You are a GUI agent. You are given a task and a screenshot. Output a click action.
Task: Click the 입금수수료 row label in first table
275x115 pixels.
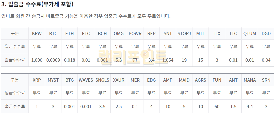pos(15,47)
